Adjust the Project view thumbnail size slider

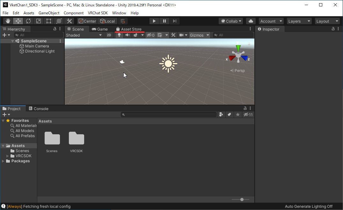click(241, 199)
